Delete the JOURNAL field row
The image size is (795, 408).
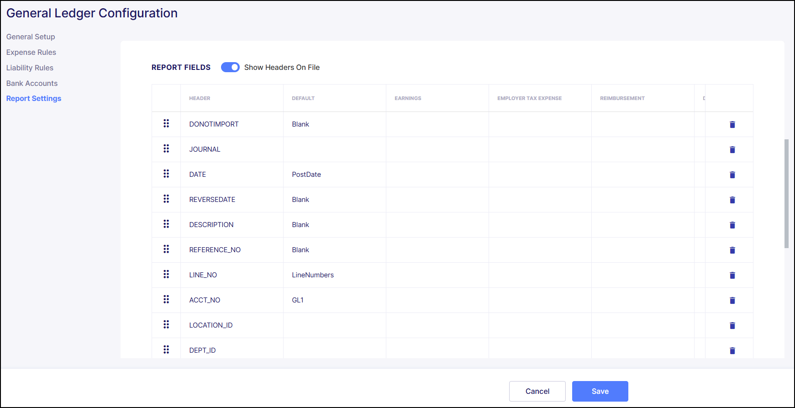click(732, 149)
